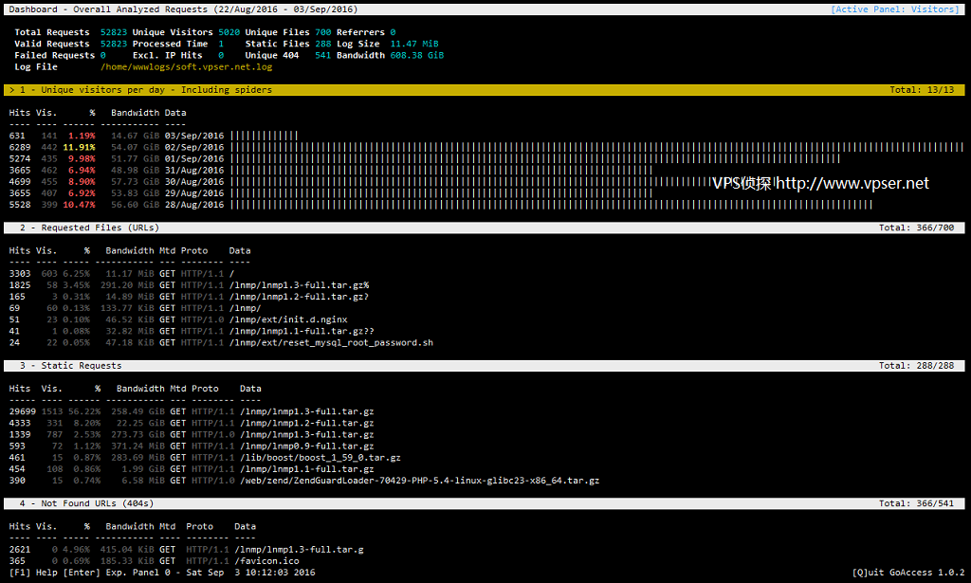The image size is (971, 583).
Task: Click the 404 URL /lnmp/lnmp1.3-full.tar.g
Action: tap(299, 550)
